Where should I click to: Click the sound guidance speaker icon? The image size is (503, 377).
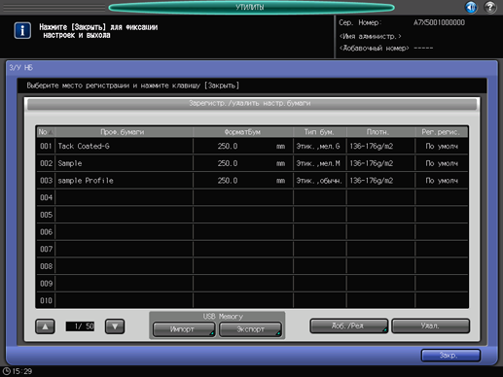pyautogui.click(x=471, y=7)
